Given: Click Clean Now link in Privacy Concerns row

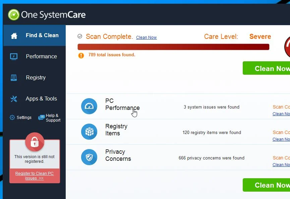Looking at the screenshot, I should pyautogui.click(x=281, y=164).
